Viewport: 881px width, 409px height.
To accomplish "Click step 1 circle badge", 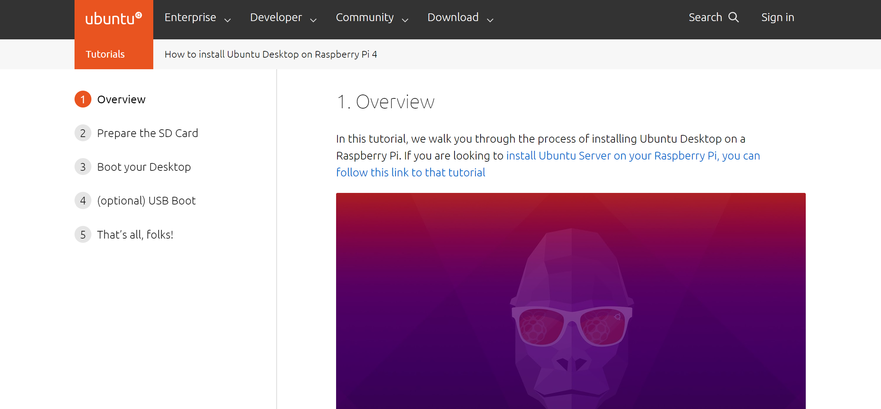I will coord(83,99).
